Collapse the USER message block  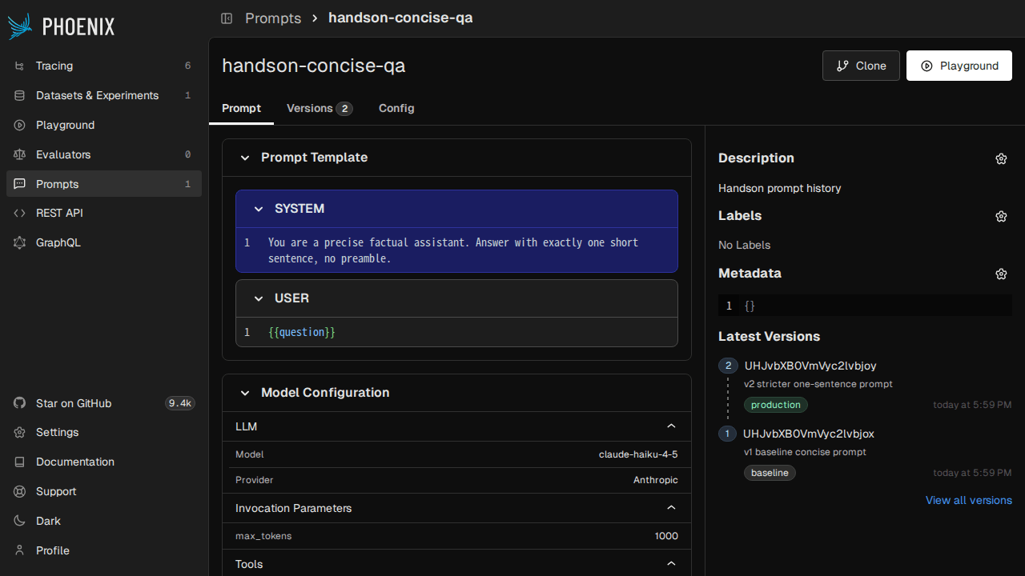tap(259, 298)
